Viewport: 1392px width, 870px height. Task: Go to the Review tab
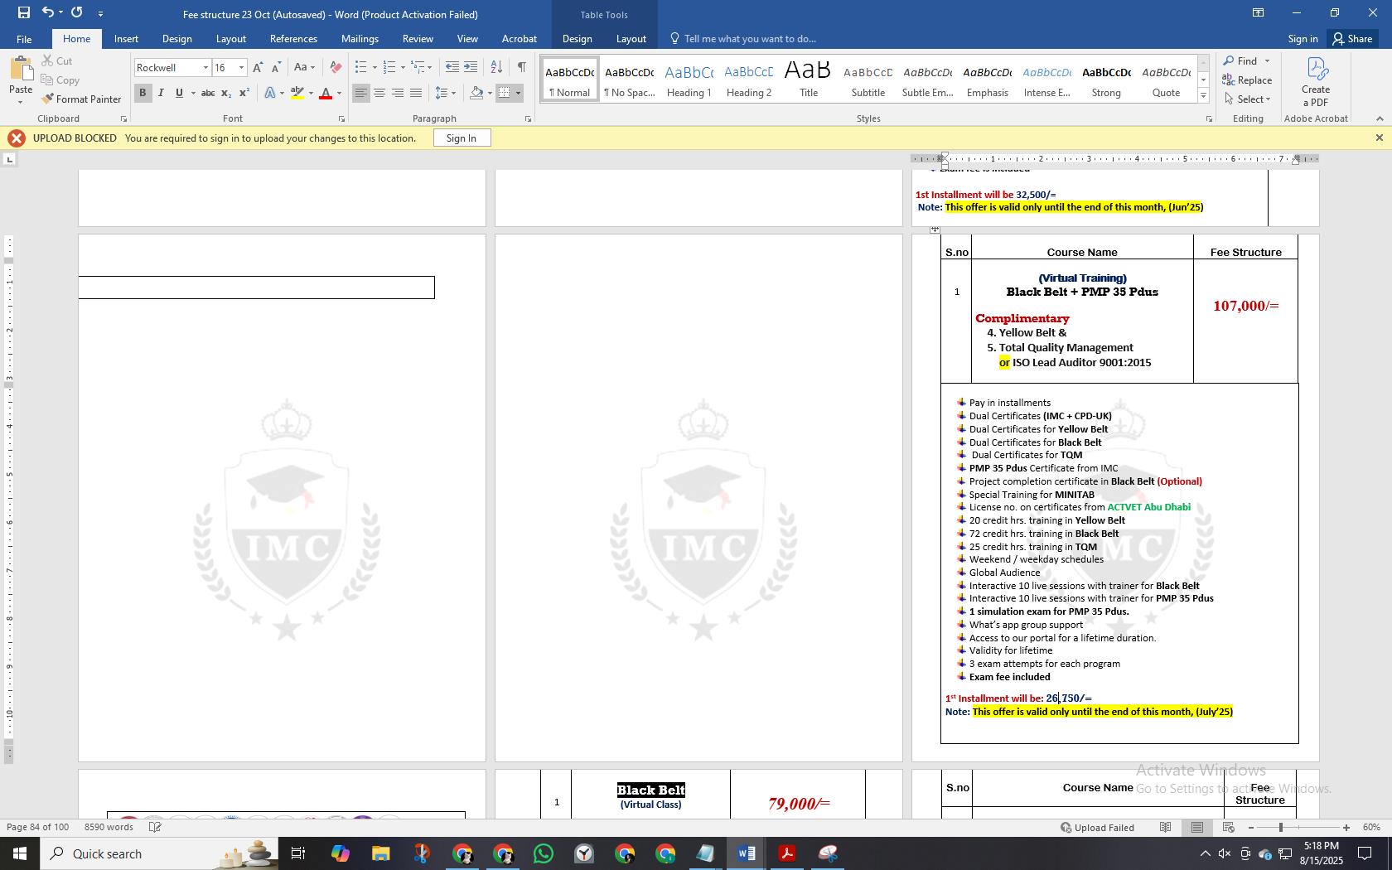tap(418, 39)
